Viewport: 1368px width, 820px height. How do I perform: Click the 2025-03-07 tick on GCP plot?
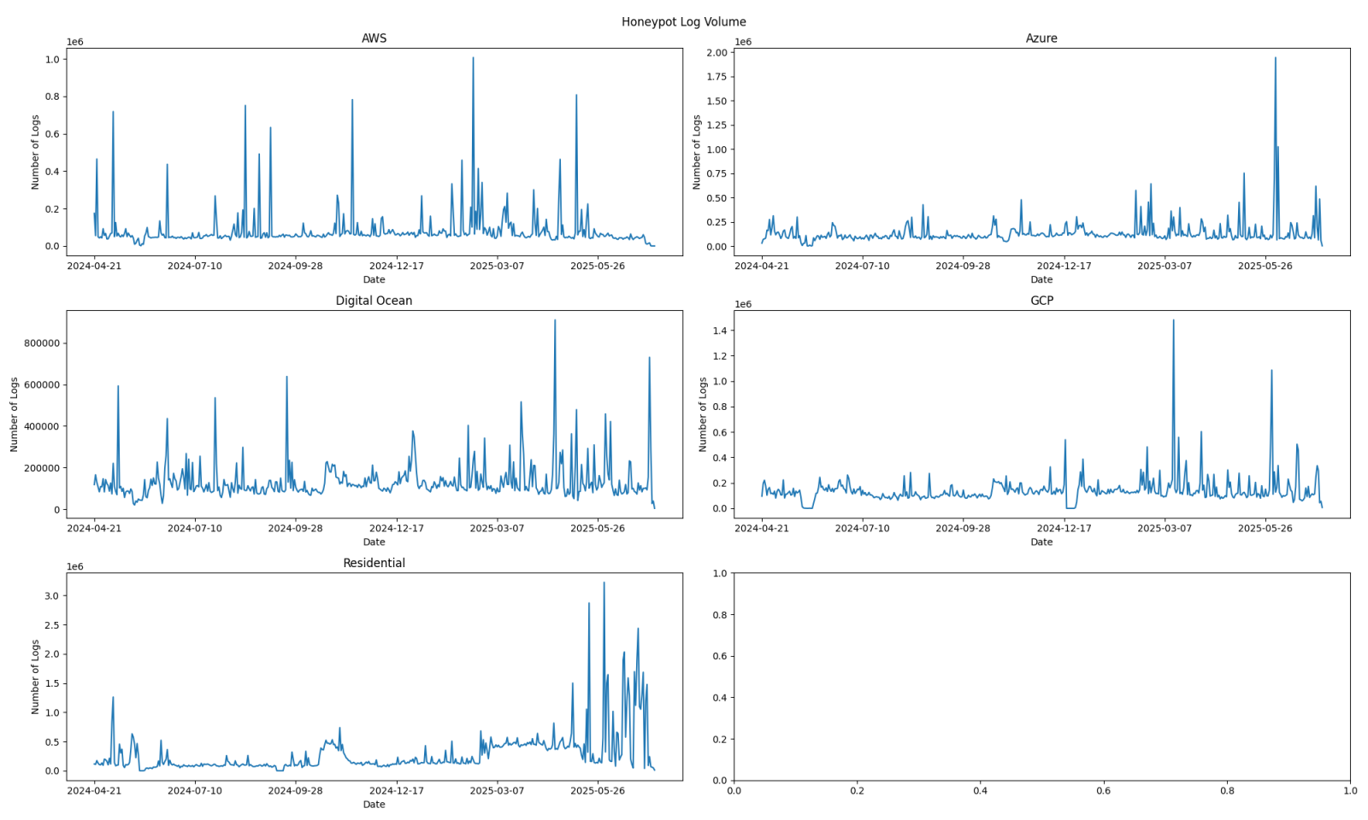pyautogui.click(x=1165, y=528)
